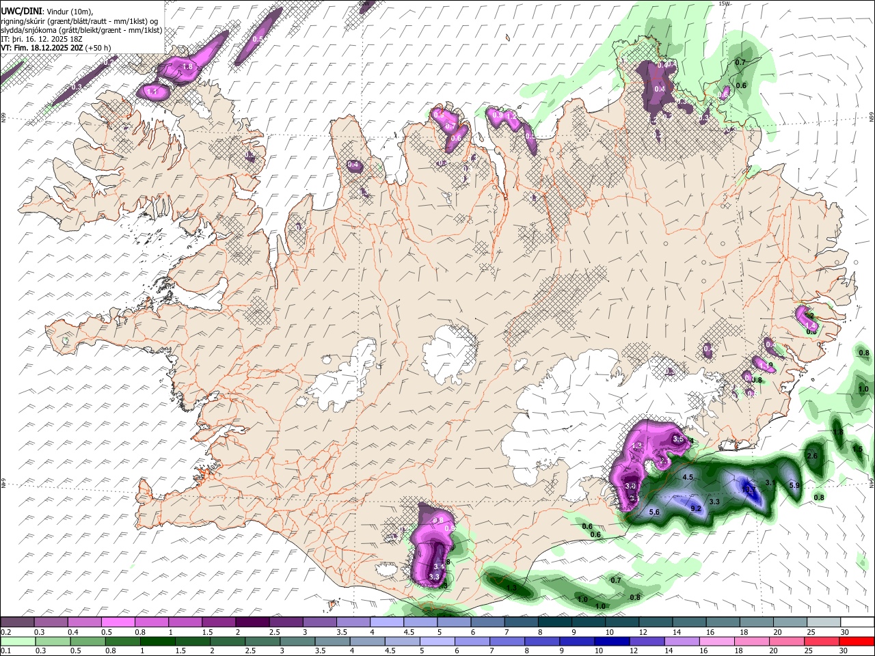Click the purple snow patch on south coast
875x656 pixels.
click(433, 547)
